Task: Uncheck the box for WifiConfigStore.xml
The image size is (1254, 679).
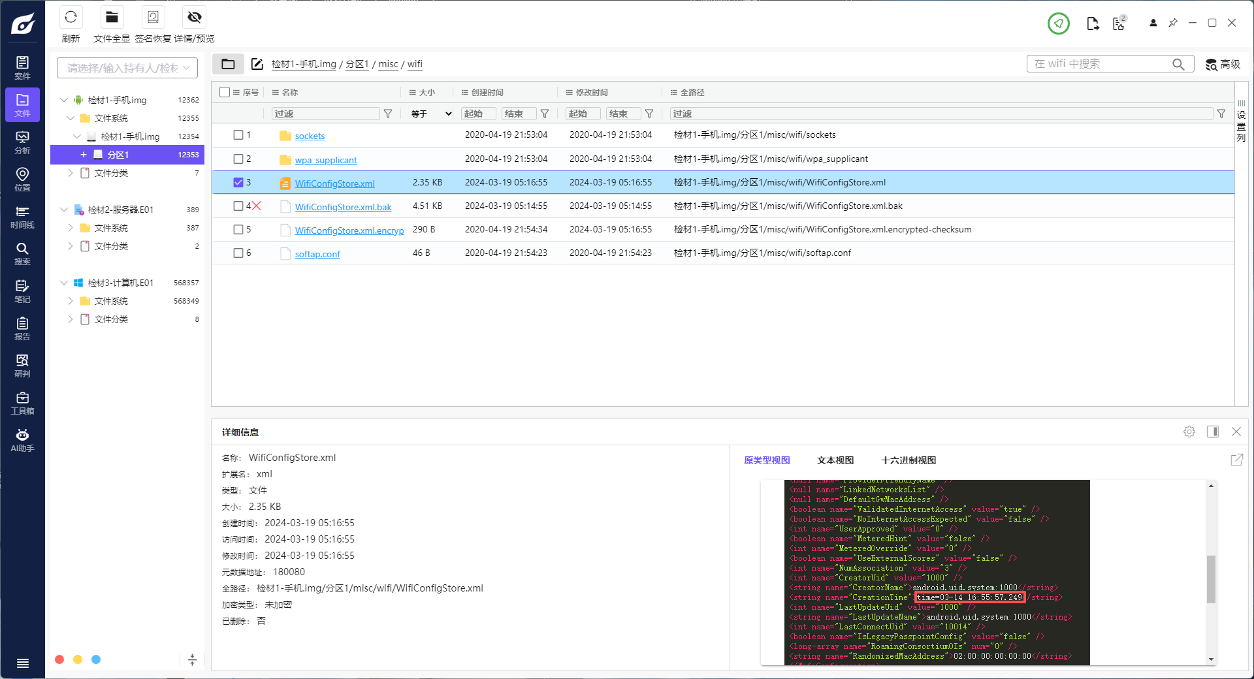Action: (238, 182)
